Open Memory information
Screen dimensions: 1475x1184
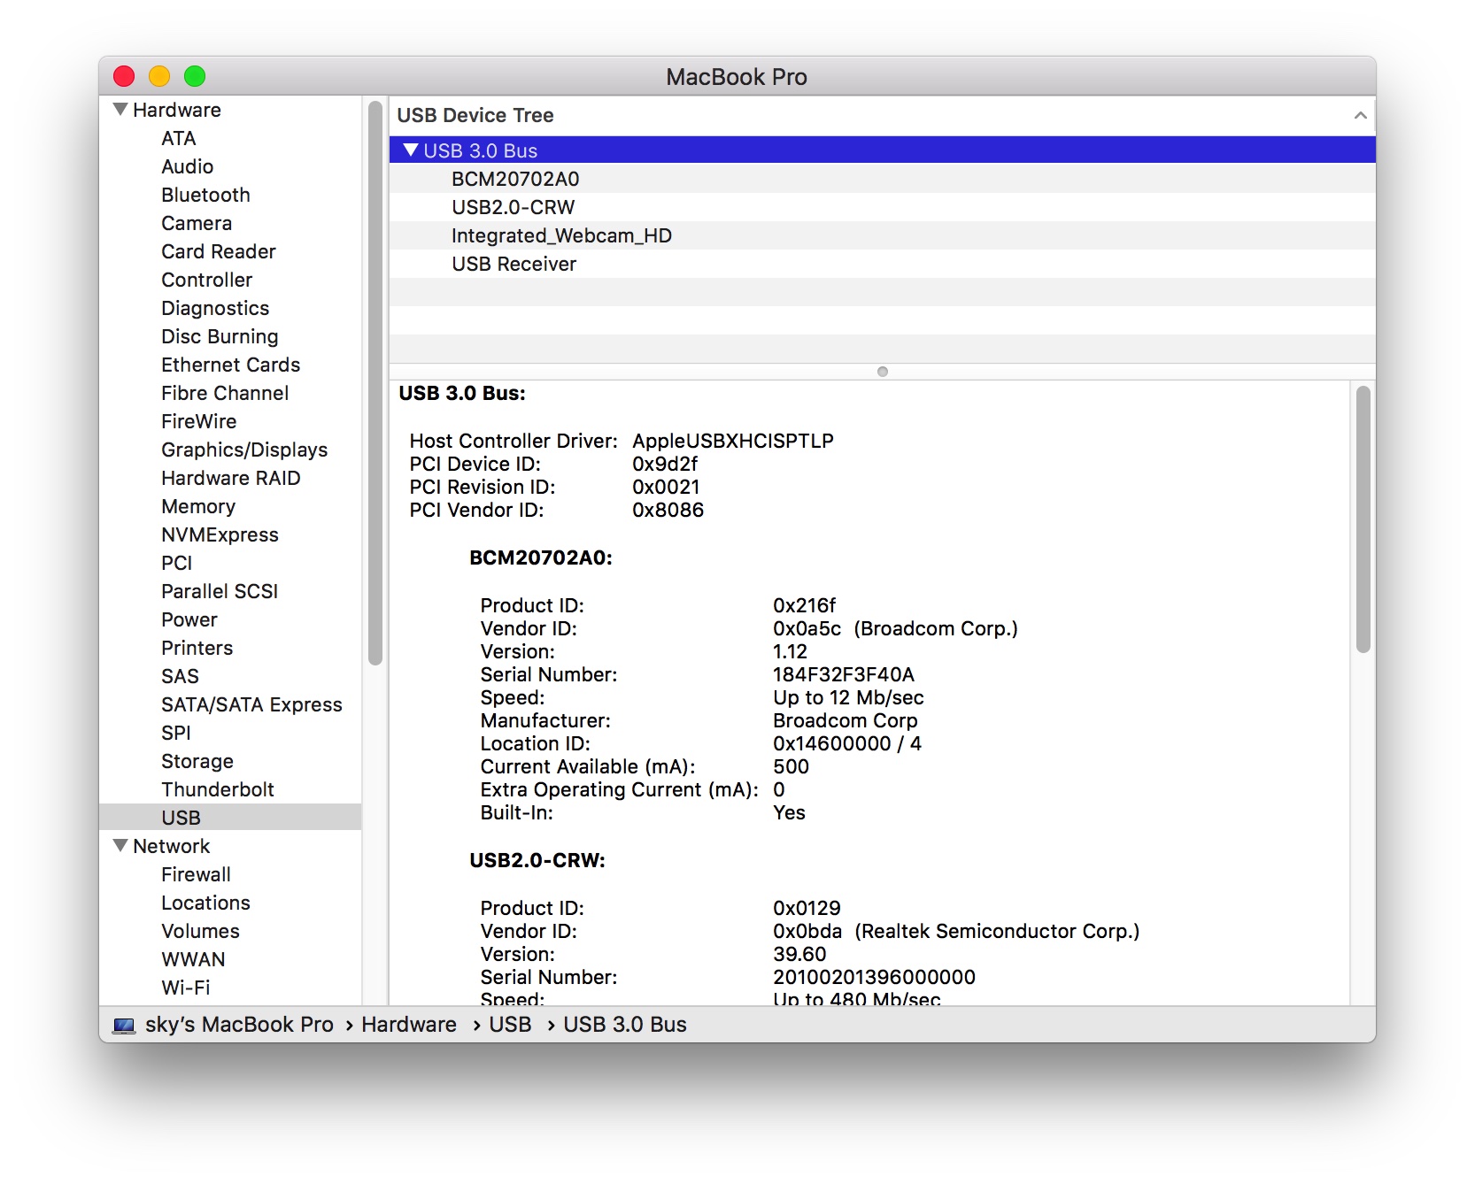pos(198,506)
